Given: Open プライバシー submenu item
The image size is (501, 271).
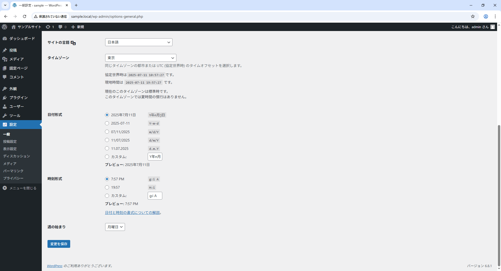Looking at the screenshot, I should [x=13, y=178].
